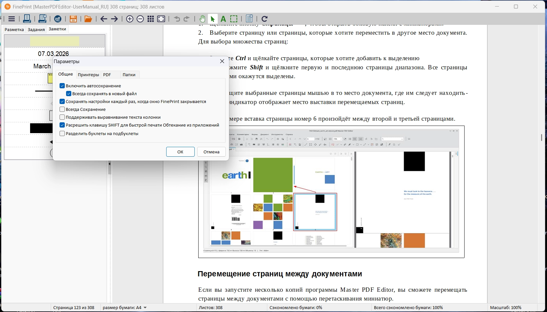Show the page thumbnails grid view
Image resolution: width=547 pixels, height=312 pixels.
pyautogui.click(x=151, y=19)
